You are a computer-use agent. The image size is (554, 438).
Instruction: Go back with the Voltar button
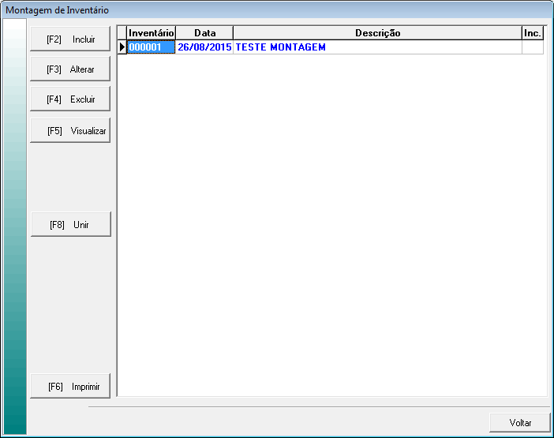(x=520, y=423)
